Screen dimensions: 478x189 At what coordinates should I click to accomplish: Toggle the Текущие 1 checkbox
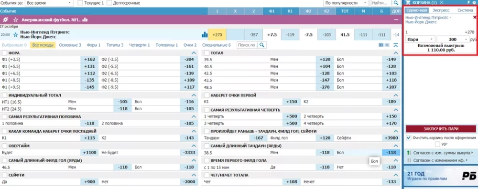pyautogui.click(x=80, y=3)
